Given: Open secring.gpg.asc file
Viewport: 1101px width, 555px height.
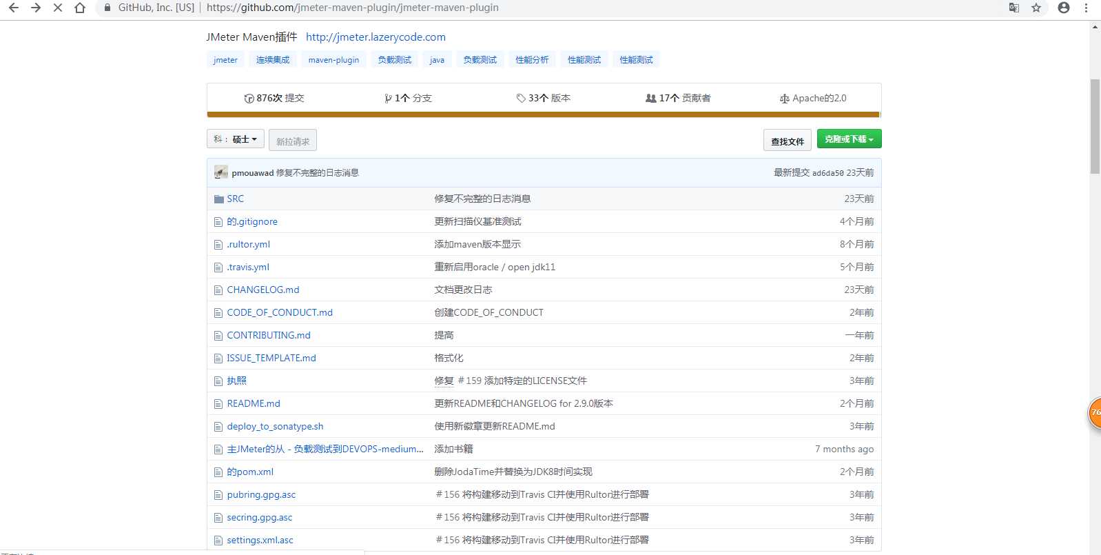Looking at the screenshot, I should pyautogui.click(x=260, y=517).
